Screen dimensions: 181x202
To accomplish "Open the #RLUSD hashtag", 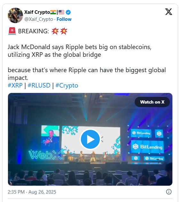I will [39, 85].
